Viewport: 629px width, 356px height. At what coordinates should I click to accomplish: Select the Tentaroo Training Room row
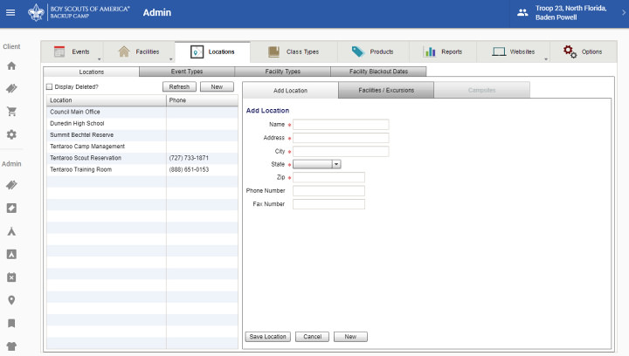142,169
